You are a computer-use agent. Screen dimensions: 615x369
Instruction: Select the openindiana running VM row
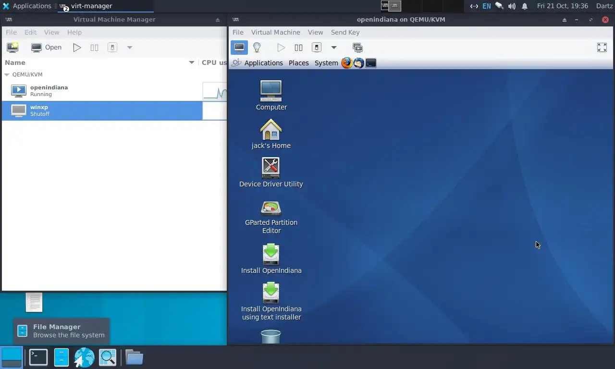coord(114,91)
